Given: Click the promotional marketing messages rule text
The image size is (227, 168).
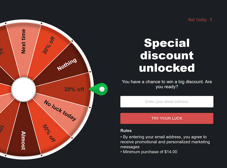Looking at the screenshot, I should (x=165, y=142).
